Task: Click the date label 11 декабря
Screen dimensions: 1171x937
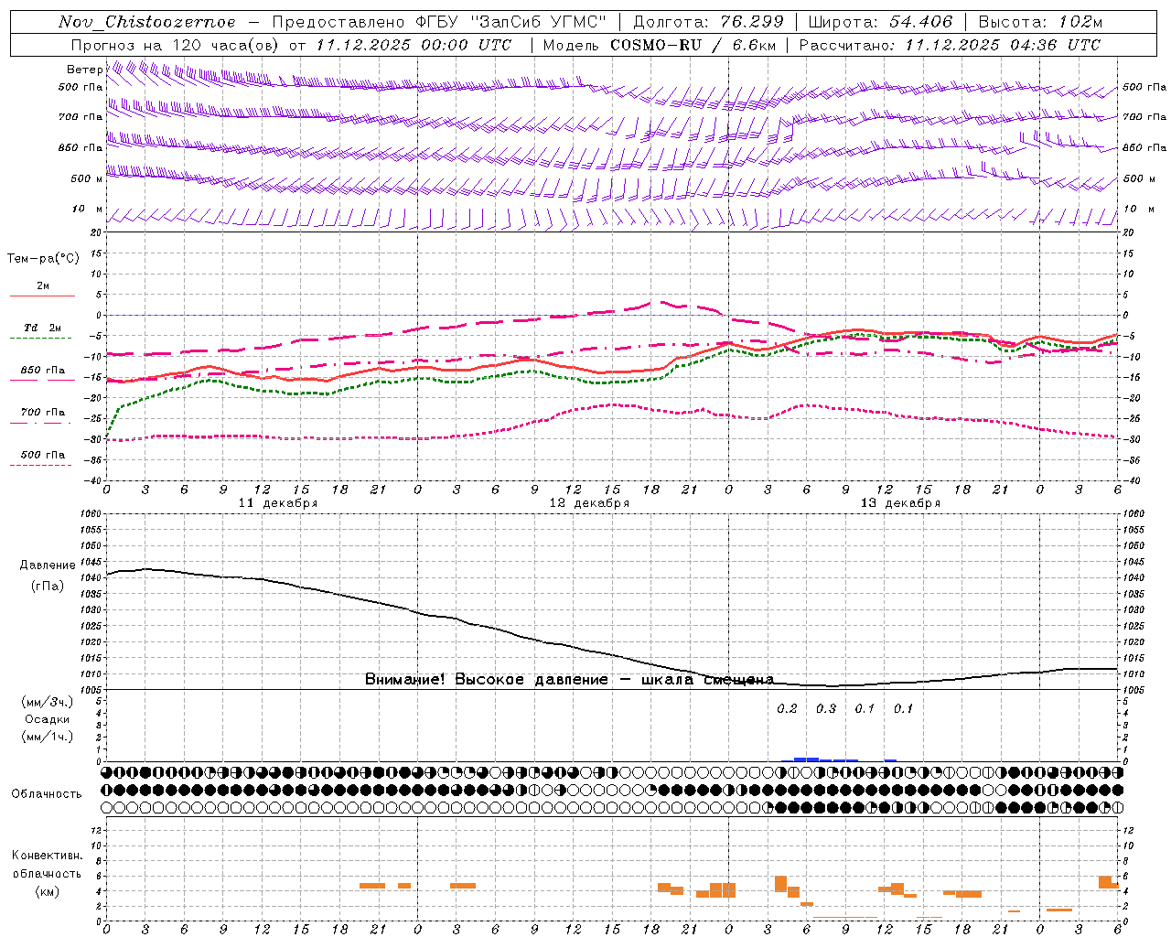Action: coord(278,503)
